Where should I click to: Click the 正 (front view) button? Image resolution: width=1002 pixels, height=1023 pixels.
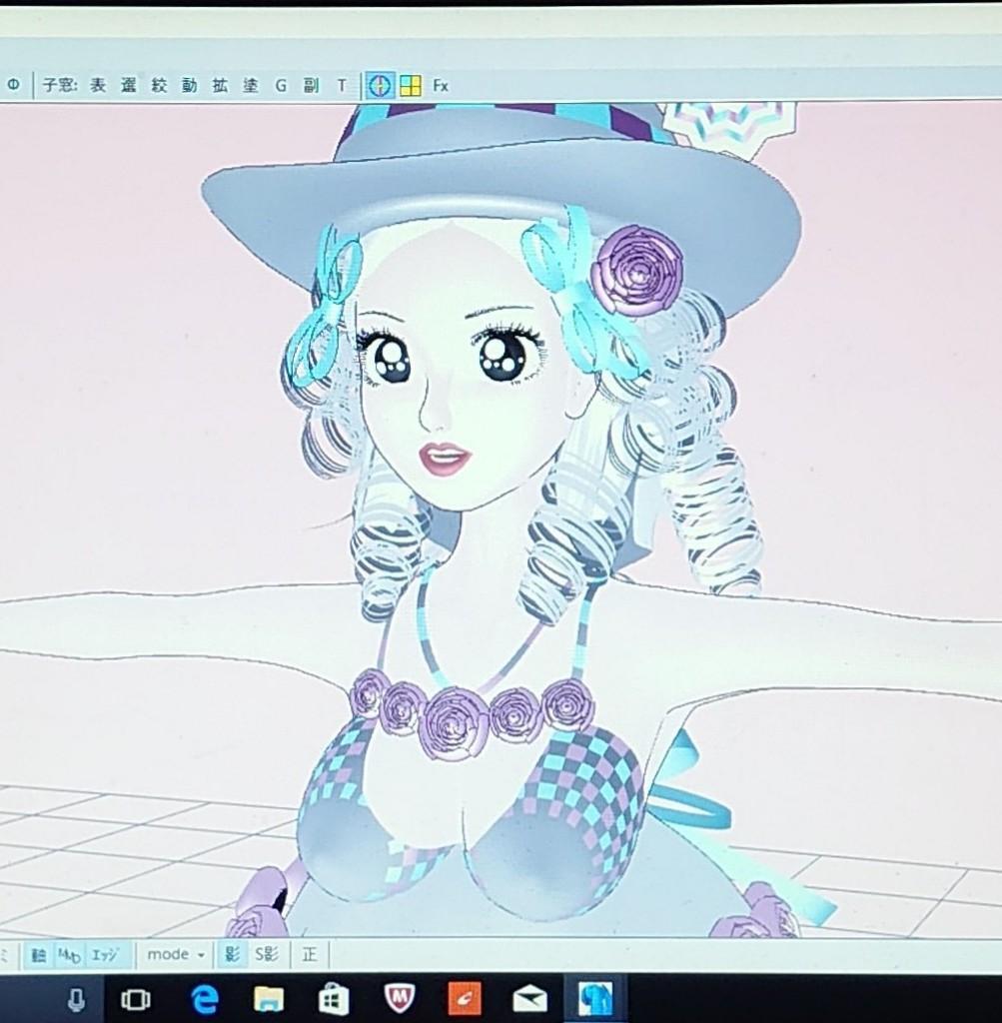click(310, 955)
